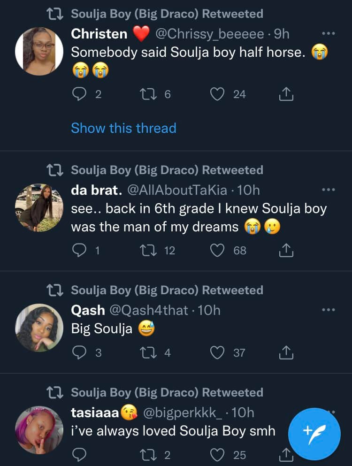Open more options on da brat.'s tweet
The height and width of the screenshot is (466, 352).
pos(328,190)
